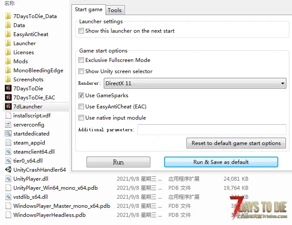Click Run & Save as default
This screenshot has height=225, width=292.
click(221, 162)
